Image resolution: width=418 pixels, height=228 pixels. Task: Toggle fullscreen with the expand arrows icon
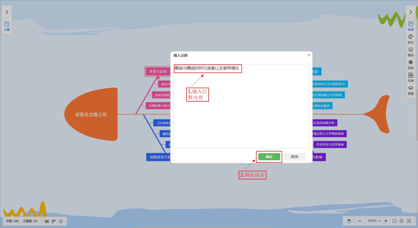[x=409, y=221]
